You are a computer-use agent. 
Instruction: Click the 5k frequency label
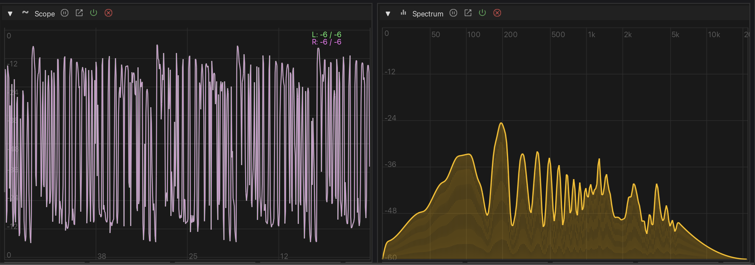[675, 35]
